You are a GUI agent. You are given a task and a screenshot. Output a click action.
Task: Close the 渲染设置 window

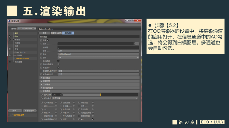137,20
